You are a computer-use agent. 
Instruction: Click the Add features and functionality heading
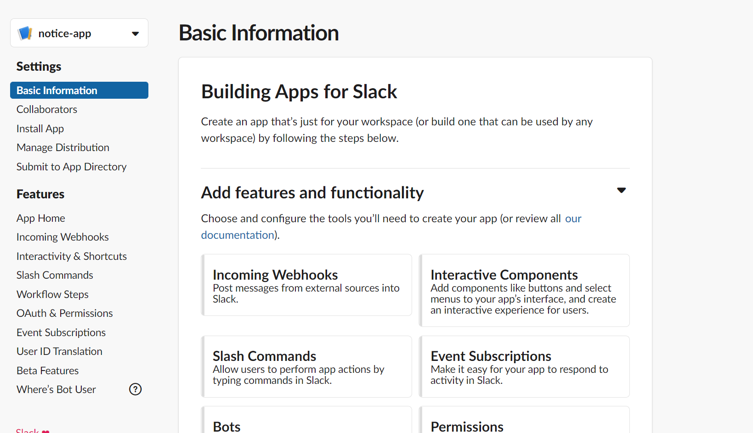click(312, 192)
